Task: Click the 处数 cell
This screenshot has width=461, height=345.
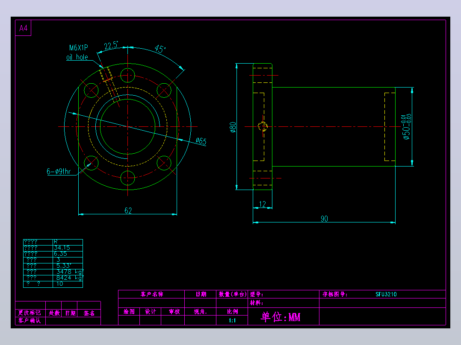Action: pos(54,313)
